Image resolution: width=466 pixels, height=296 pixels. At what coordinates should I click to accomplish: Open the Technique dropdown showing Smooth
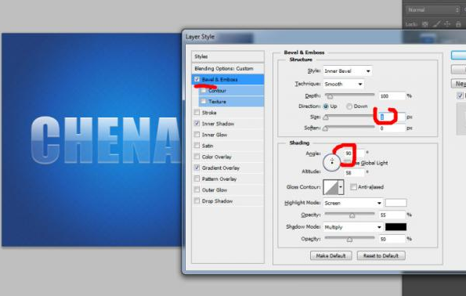coord(344,84)
